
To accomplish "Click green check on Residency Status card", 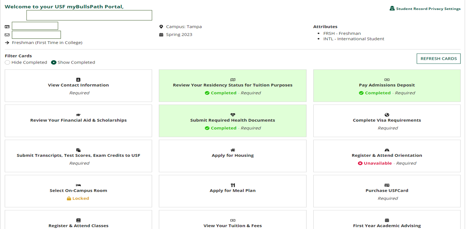I will coord(207,93).
